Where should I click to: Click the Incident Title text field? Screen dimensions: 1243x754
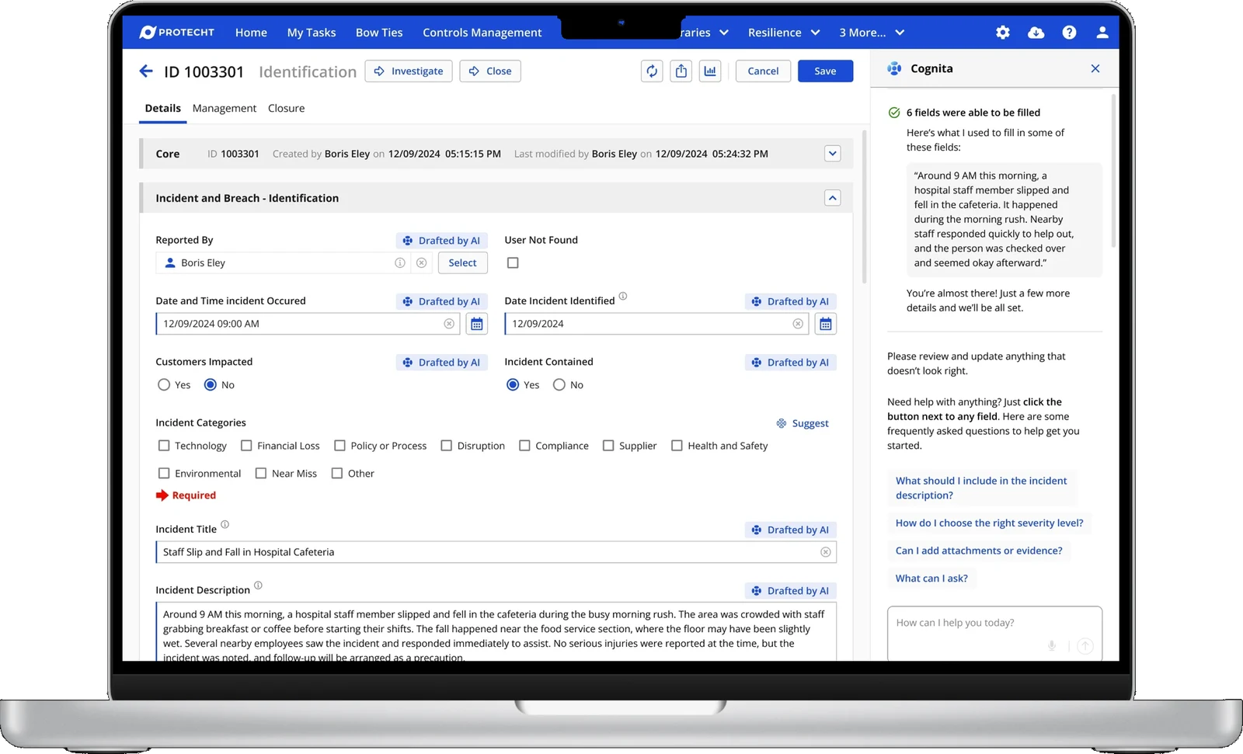tap(496, 552)
